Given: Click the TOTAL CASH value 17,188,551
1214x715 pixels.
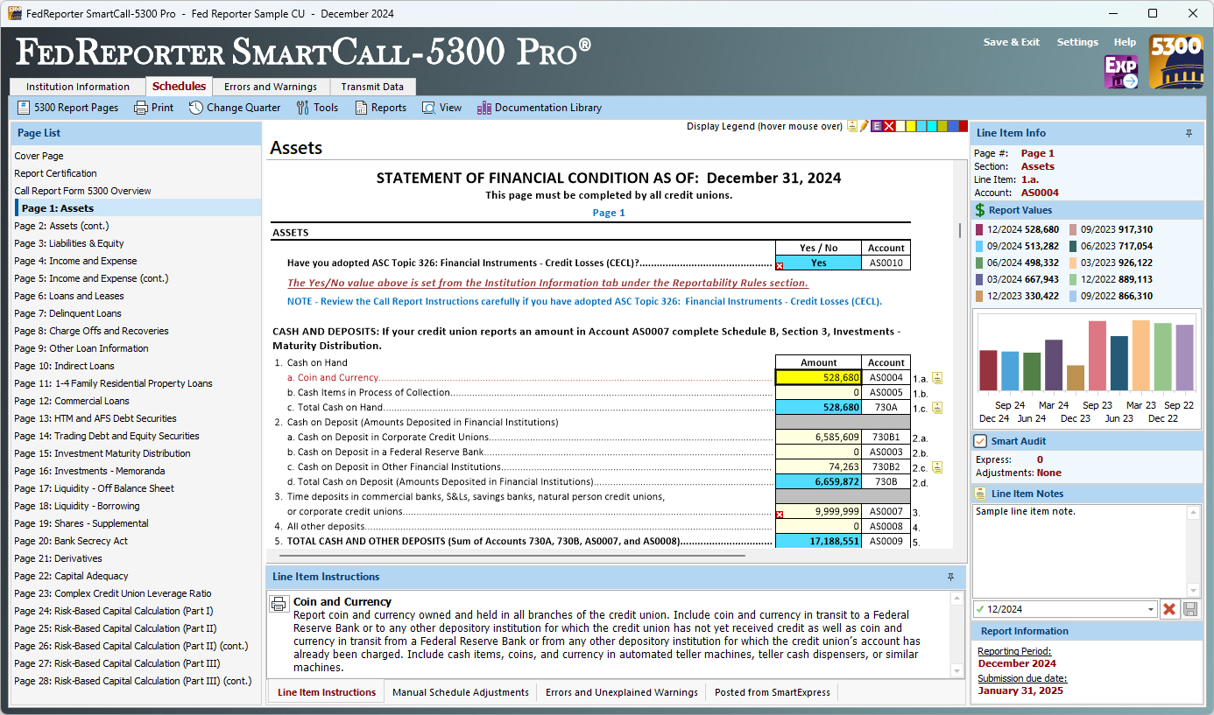Looking at the screenshot, I should point(818,542).
